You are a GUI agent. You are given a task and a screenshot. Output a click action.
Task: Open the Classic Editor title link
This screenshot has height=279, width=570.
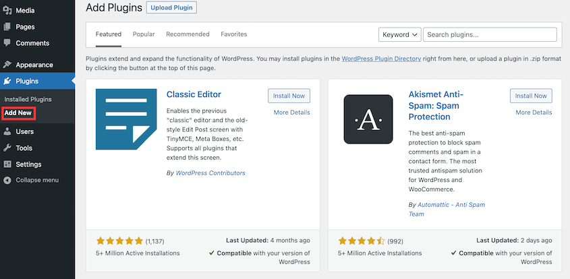pyautogui.click(x=194, y=94)
